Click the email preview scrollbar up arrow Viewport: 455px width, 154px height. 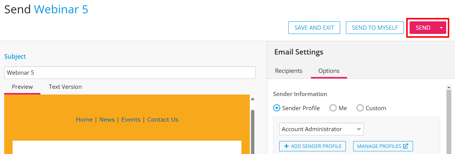[x=252, y=99]
